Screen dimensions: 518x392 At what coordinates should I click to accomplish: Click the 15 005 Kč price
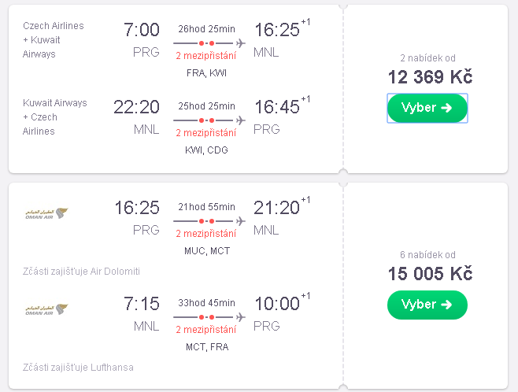pos(430,274)
